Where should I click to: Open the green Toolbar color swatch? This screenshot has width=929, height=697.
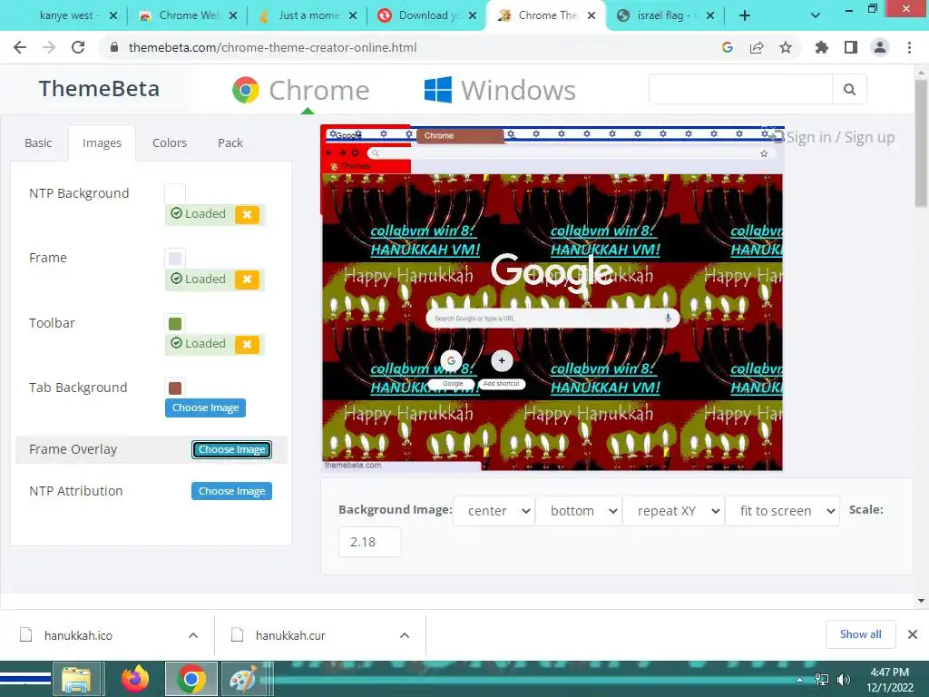pyautogui.click(x=175, y=323)
